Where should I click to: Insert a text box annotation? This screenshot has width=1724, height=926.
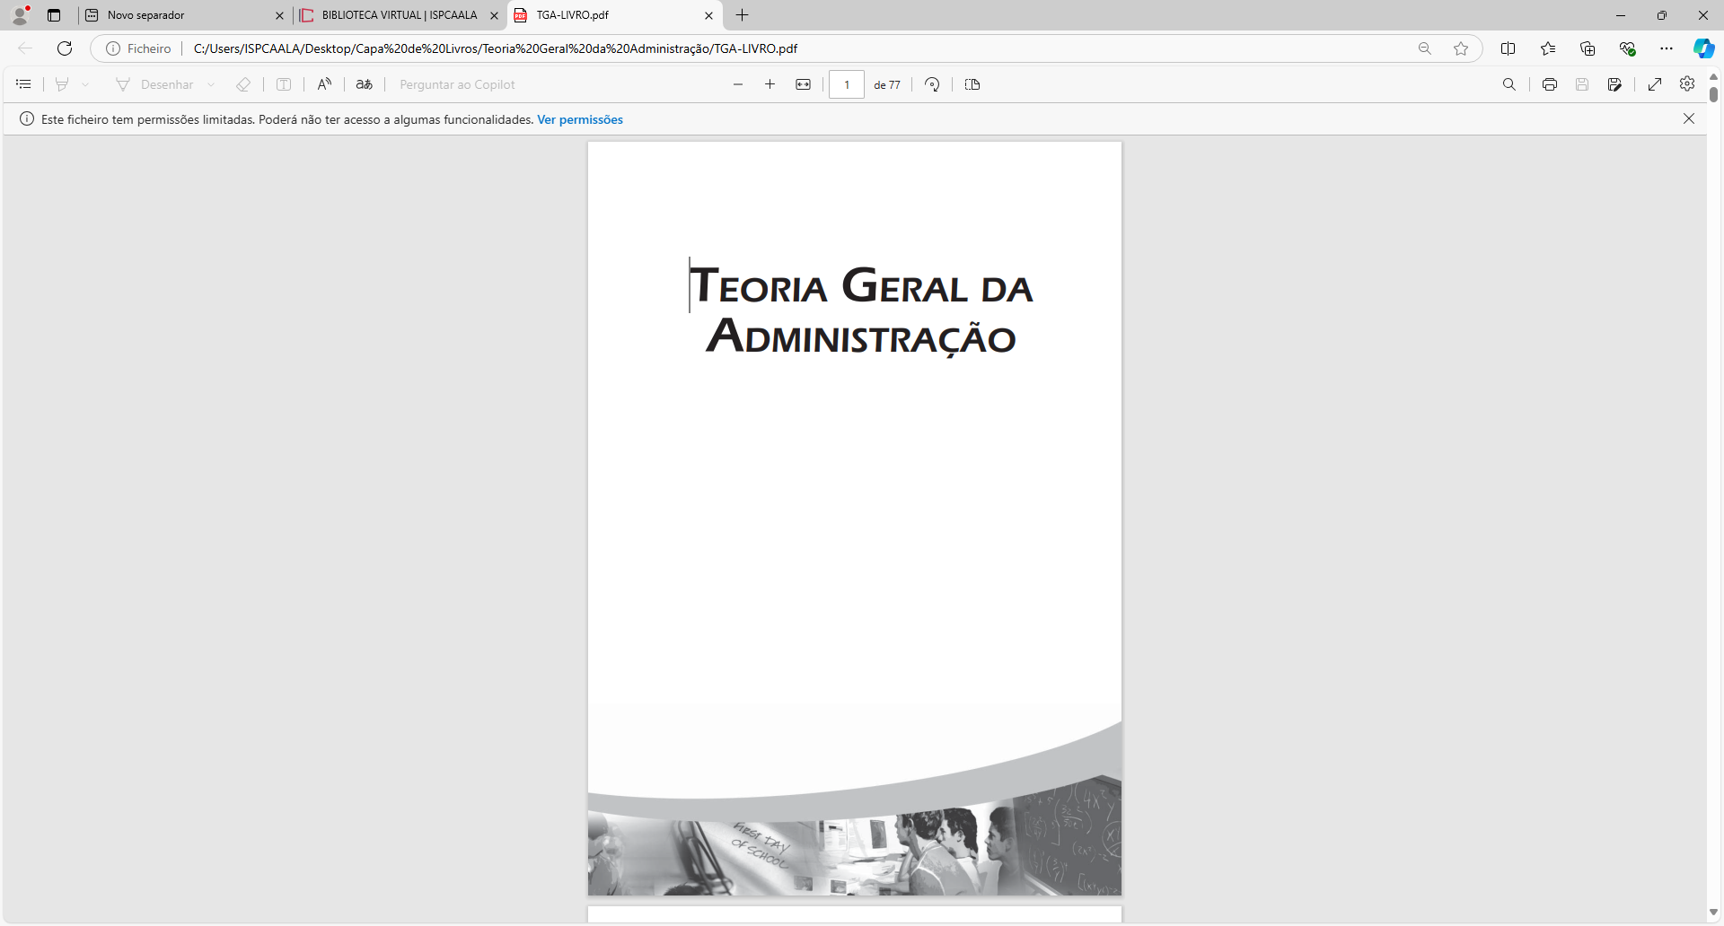pos(284,83)
